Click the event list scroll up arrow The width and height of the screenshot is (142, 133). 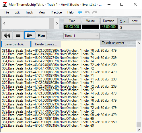[x=139, y=43]
